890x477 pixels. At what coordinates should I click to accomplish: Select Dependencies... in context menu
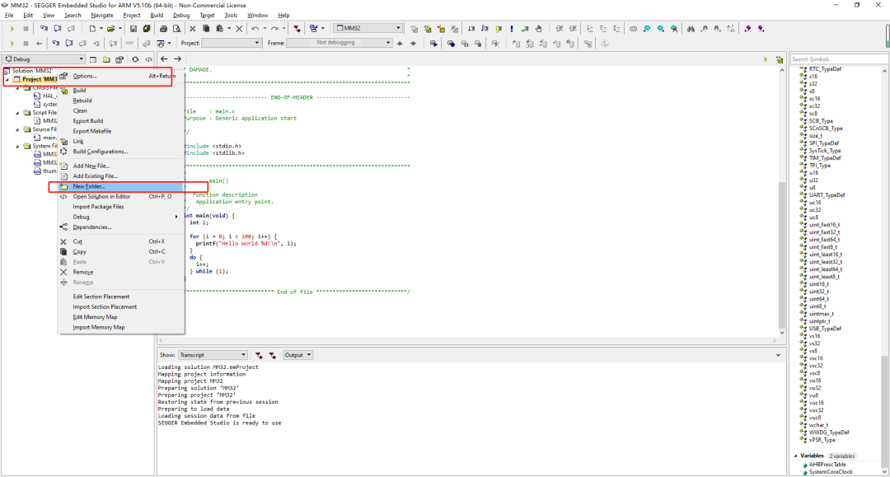pyautogui.click(x=121, y=227)
